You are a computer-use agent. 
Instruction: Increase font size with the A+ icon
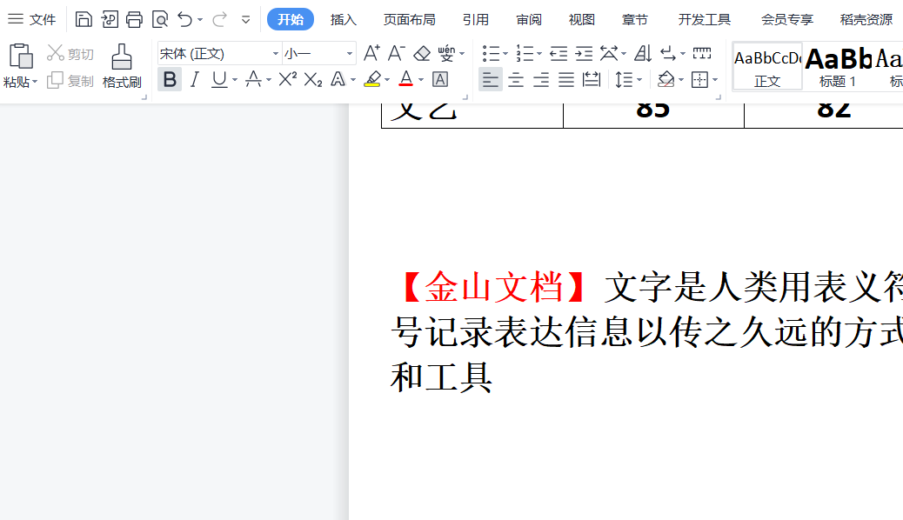371,54
